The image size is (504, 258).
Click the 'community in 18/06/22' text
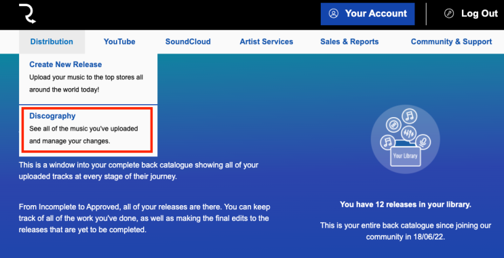[x=406, y=237]
